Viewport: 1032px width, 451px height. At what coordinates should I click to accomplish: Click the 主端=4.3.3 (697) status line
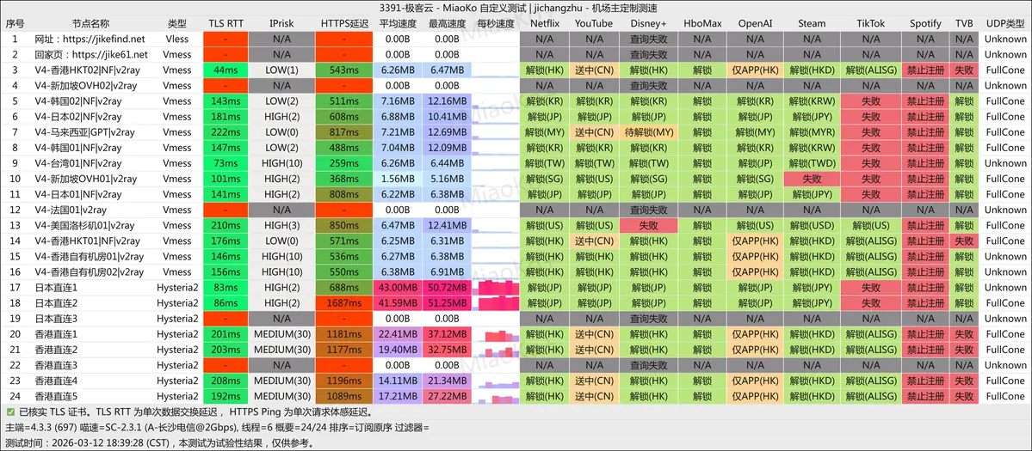[217, 427]
